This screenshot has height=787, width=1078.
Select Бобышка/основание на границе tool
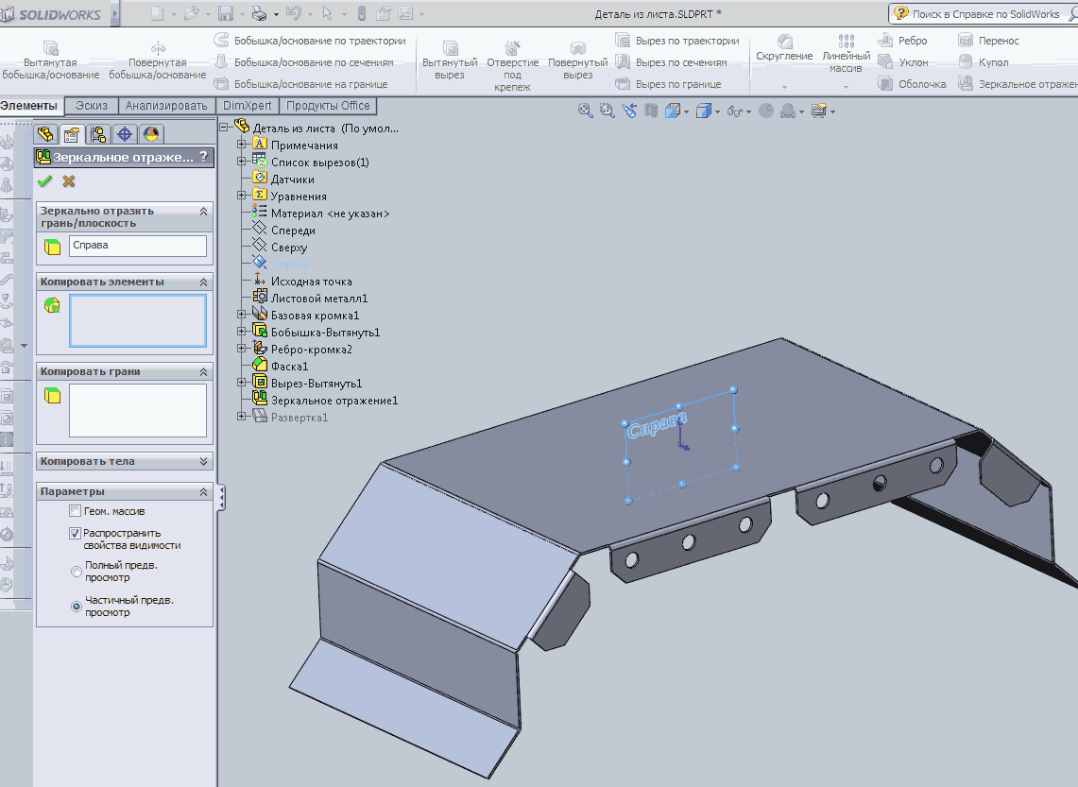[301, 84]
